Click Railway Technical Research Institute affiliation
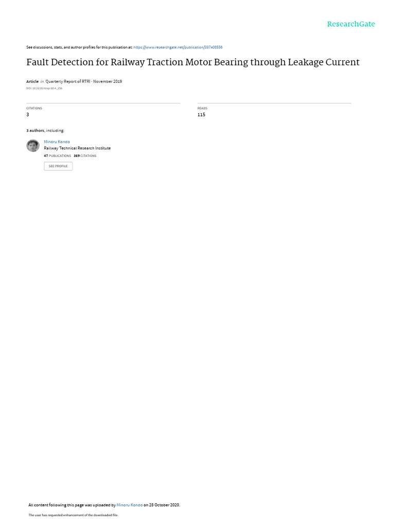The width and height of the screenshot is (395, 527). (77, 148)
